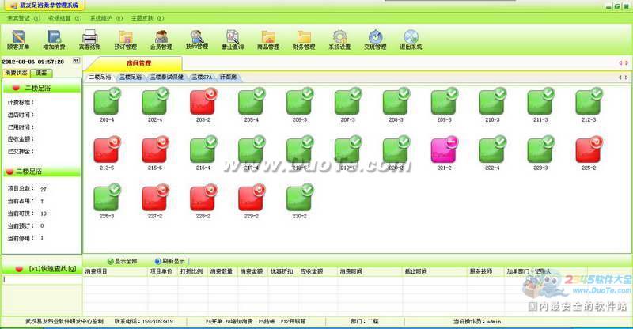Open the 系统维护 menu
Image resolution: width=633 pixels, height=329 pixels.
[x=101, y=17]
